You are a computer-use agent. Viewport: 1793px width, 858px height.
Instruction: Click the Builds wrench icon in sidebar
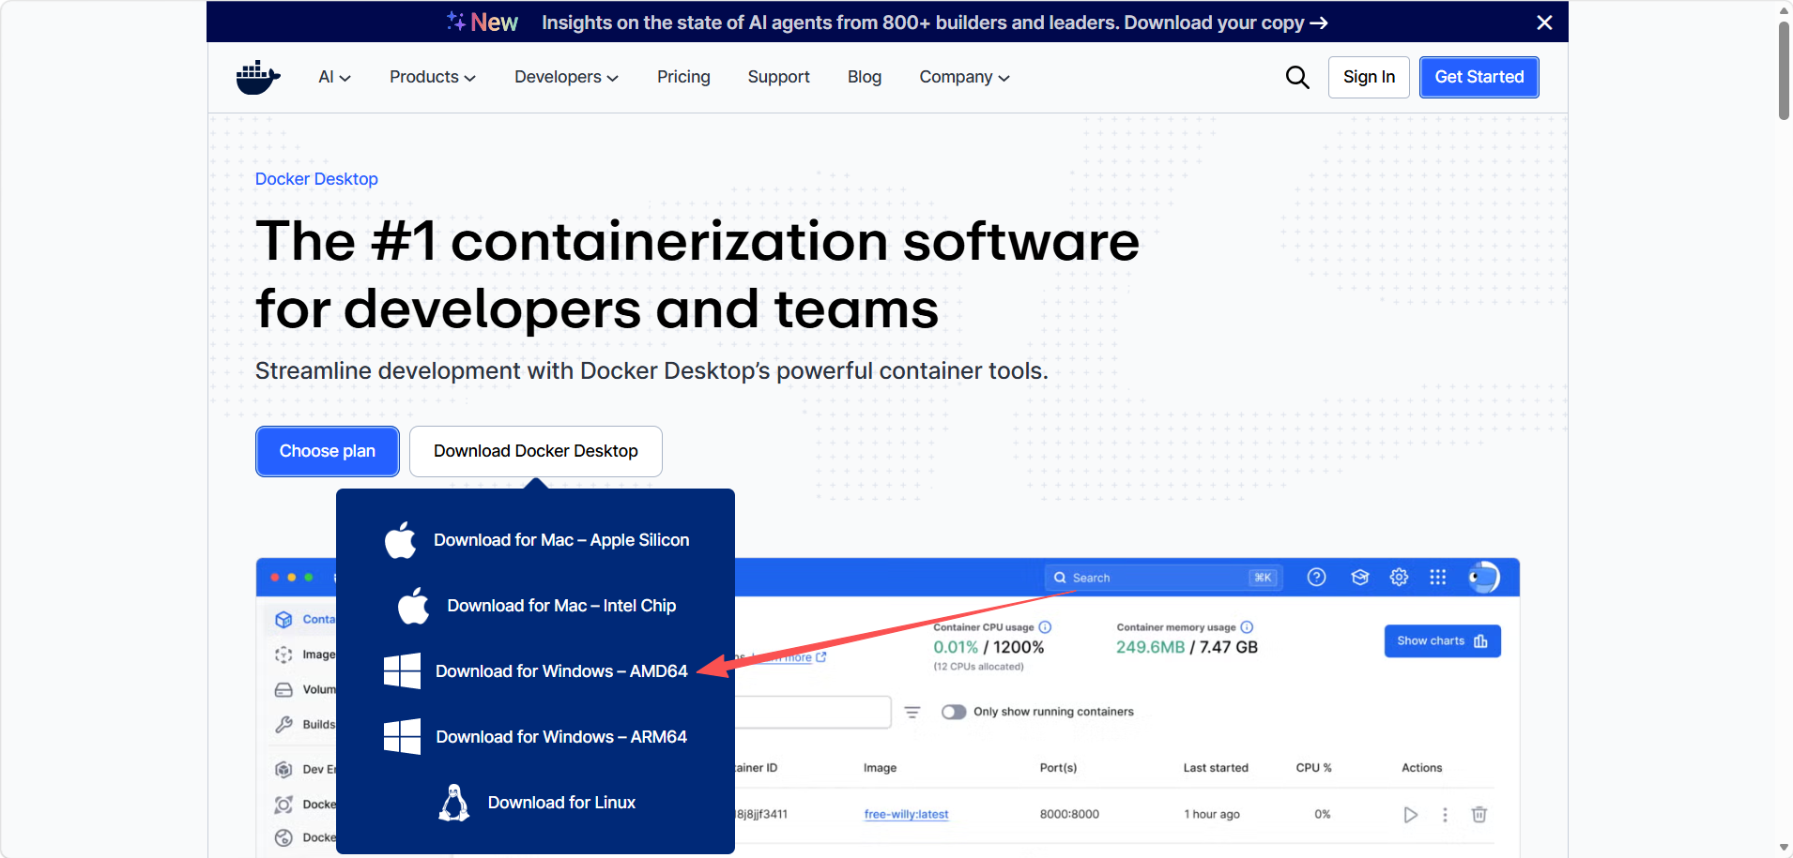[284, 725]
